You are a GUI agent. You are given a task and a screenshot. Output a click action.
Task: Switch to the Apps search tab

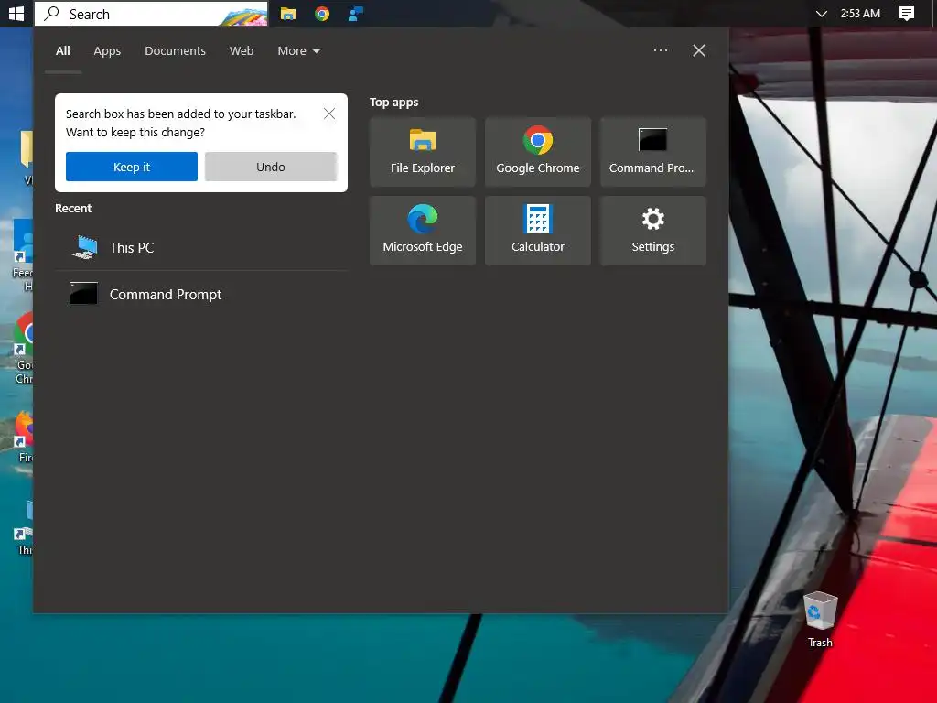(x=107, y=51)
